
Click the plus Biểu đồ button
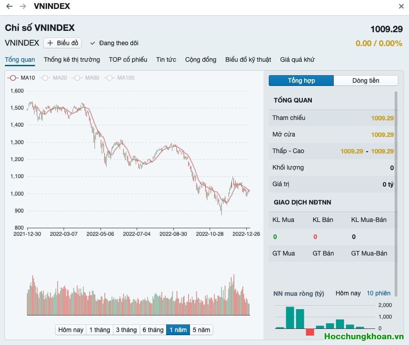pos(62,43)
